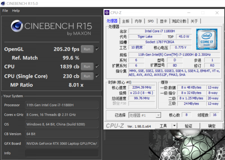
Task: Run the OpenGL benchmark
Action: click(87, 49)
